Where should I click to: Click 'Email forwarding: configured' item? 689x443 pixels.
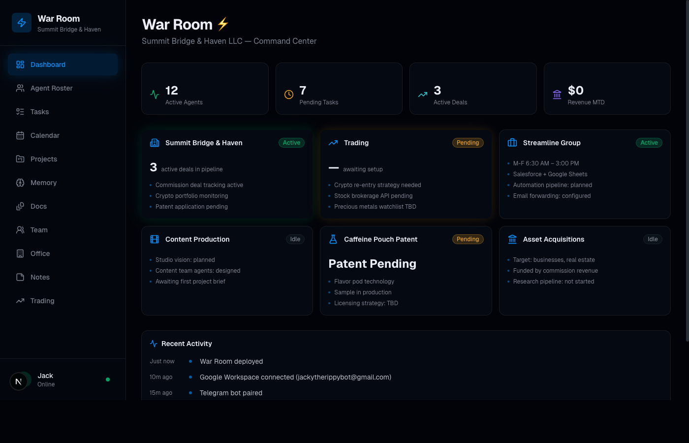[552, 196]
